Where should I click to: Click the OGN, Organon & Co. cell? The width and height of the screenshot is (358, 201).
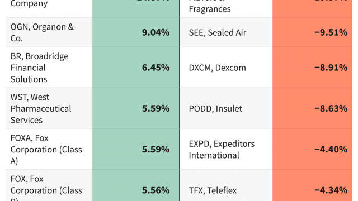tap(49, 32)
